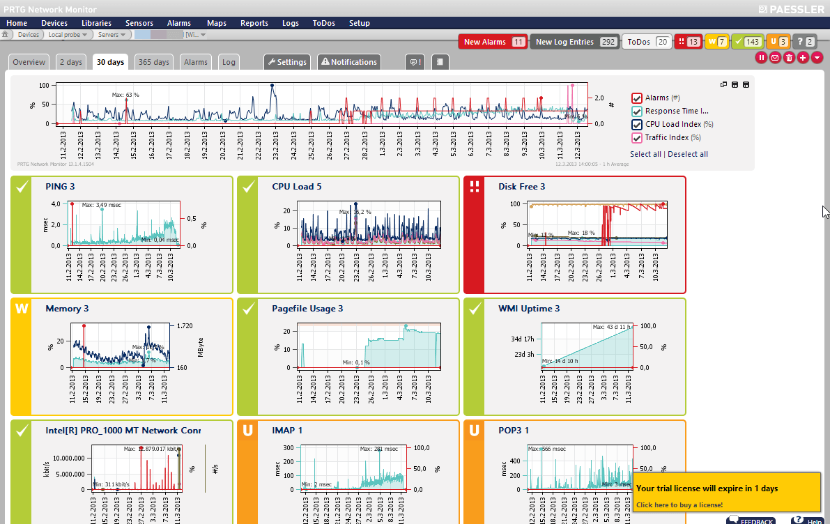Open the document page tab icon
The width and height of the screenshot is (830, 524).
(440, 62)
